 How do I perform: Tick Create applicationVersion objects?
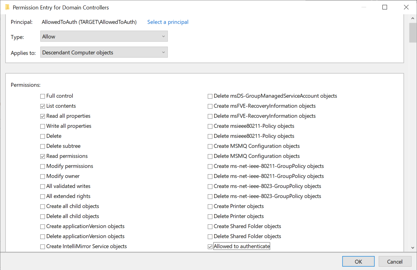(x=43, y=227)
